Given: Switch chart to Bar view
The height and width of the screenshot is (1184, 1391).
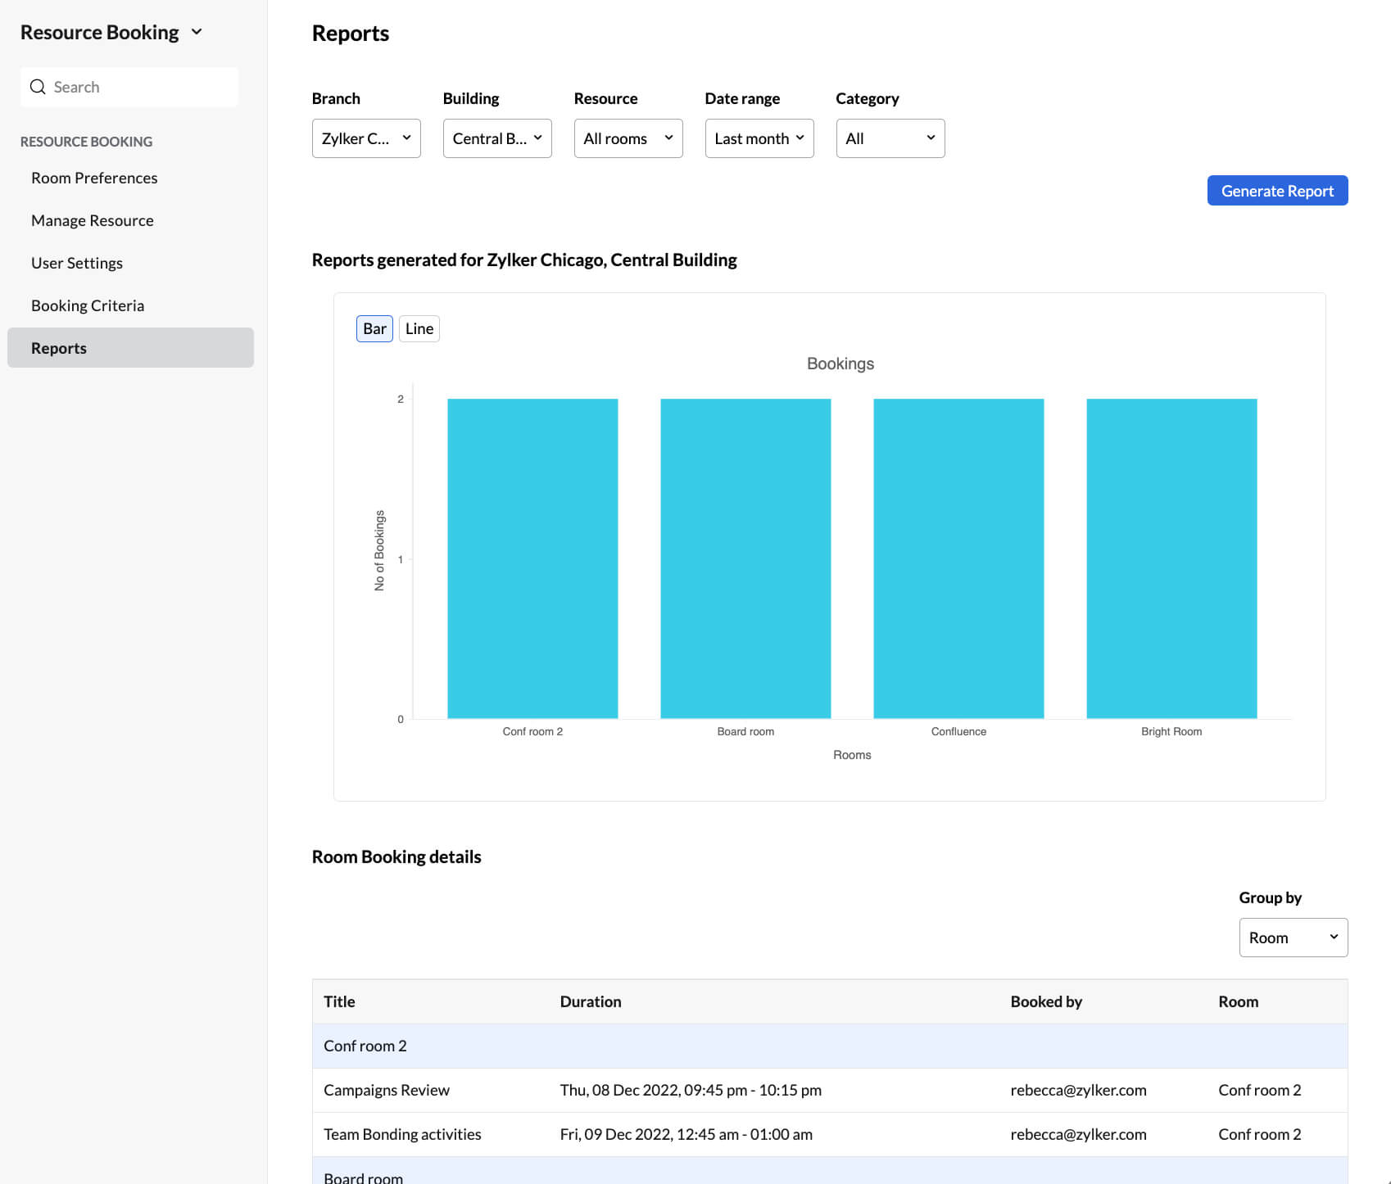Looking at the screenshot, I should click(374, 328).
